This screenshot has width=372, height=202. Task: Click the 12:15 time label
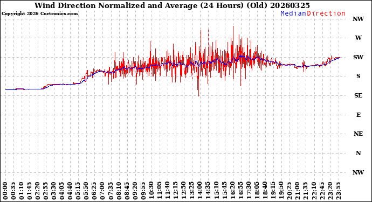176,191
